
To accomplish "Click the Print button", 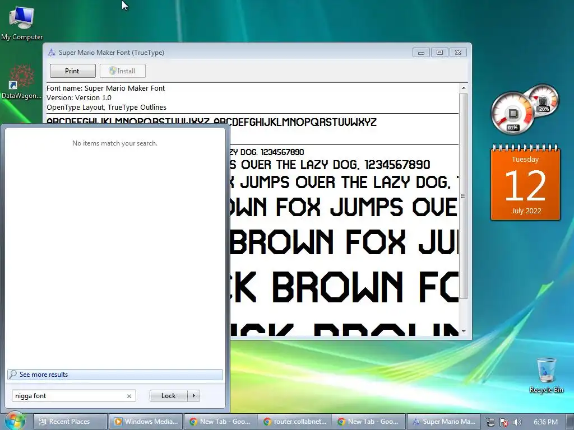I will point(72,71).
